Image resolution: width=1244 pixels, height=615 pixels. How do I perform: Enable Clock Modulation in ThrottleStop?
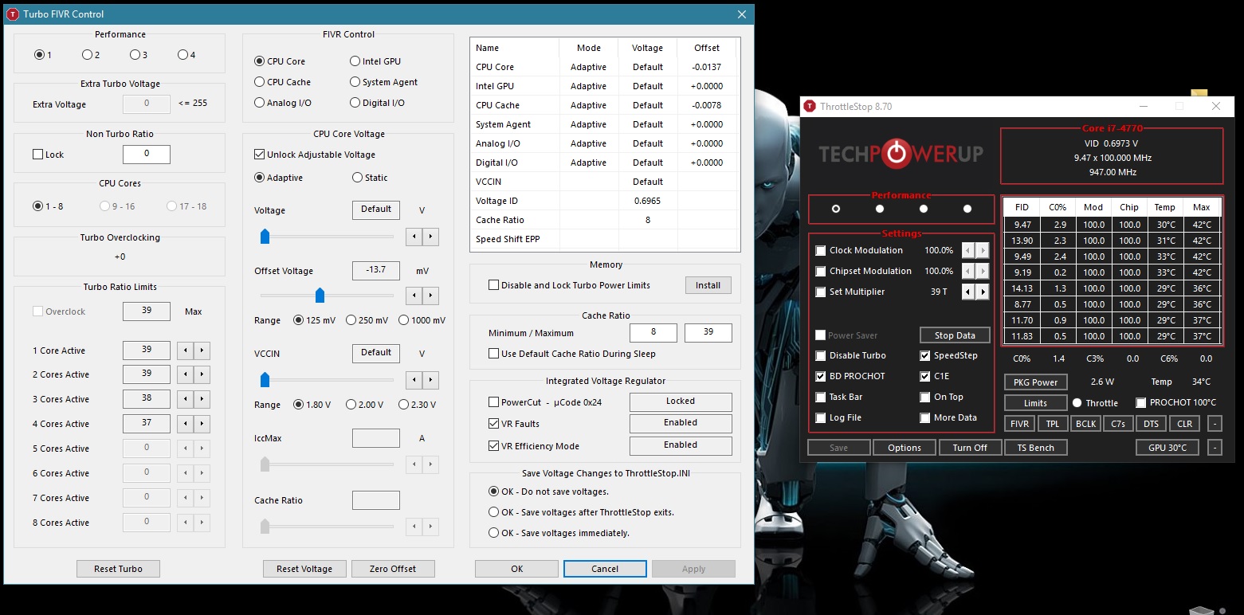[x=821, y=250]
